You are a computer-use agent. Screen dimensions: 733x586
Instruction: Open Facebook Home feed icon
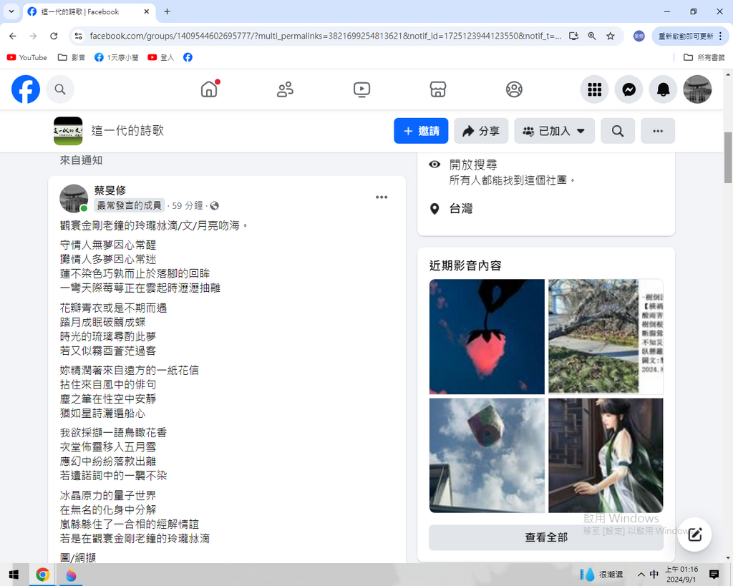point(209,89)
